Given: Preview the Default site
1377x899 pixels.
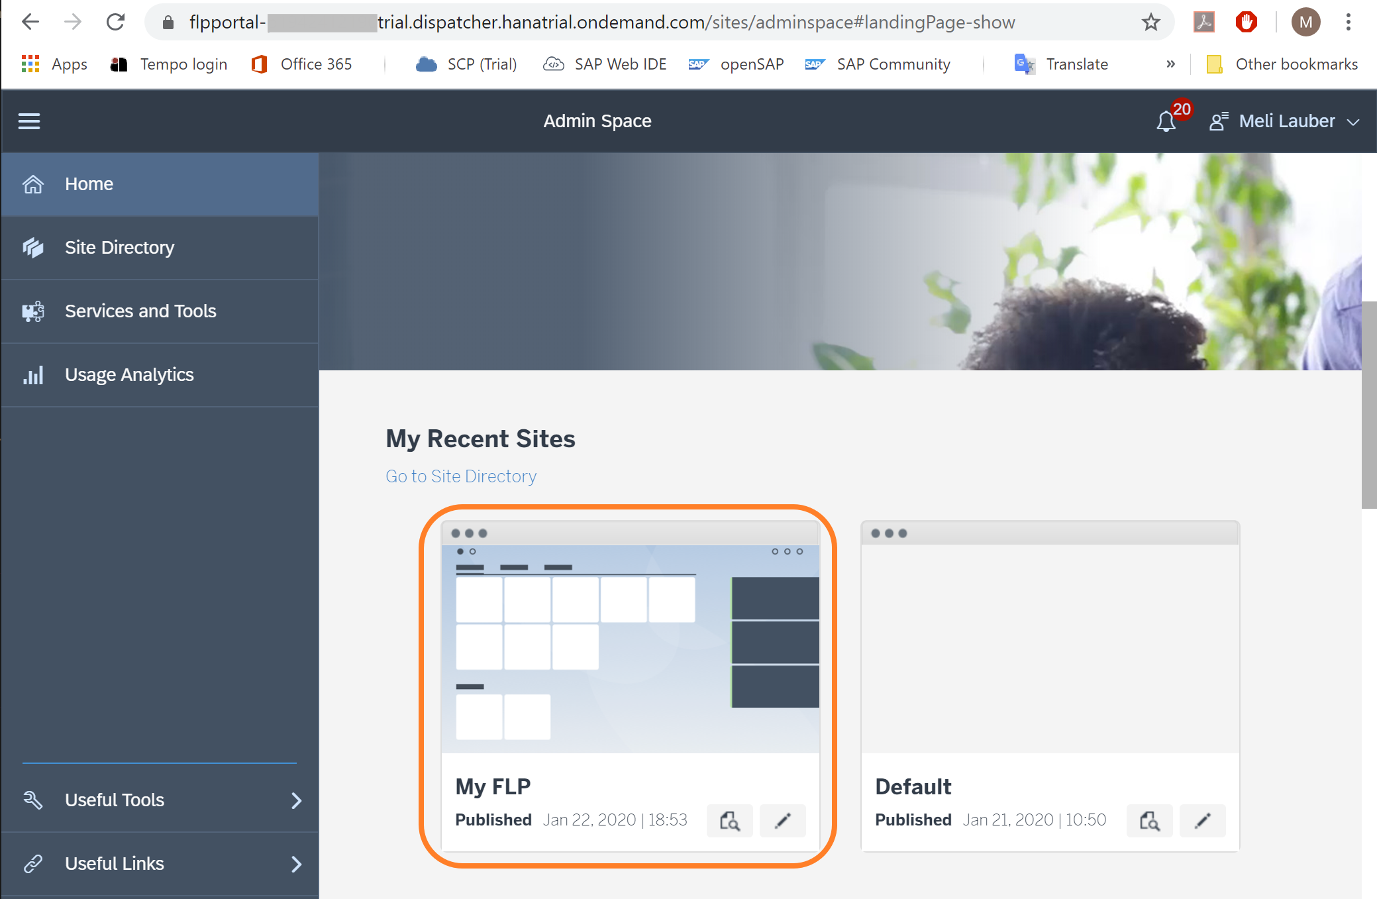Looking at the screenshot, I should 1150,821.
